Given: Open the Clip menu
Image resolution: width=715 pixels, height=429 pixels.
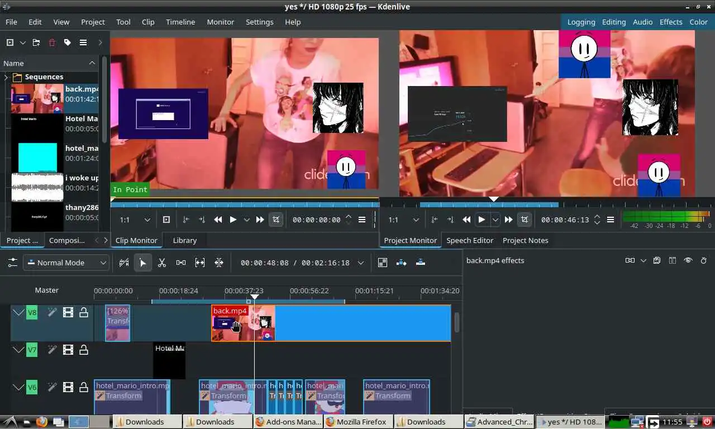Looking at the screenshot, I should click(x=148, y=22).
